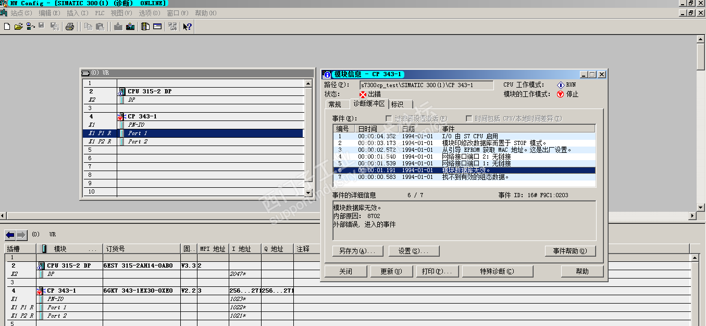The width and height of the screenshot is (706, 326).
Task: Select 'Port 2' row in UR rack window
Action: (x=193, y=141)
